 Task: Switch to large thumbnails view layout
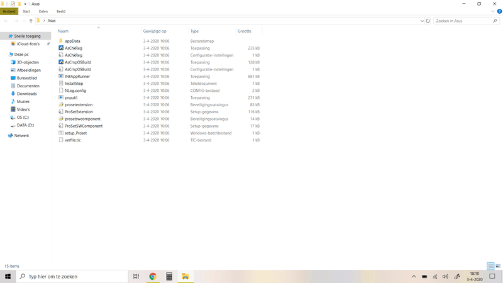[x=498, y=266]
